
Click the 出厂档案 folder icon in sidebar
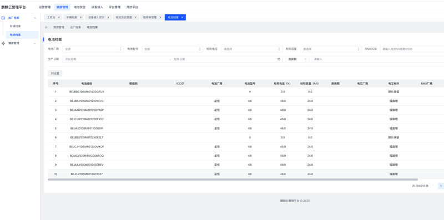[3, 18]
